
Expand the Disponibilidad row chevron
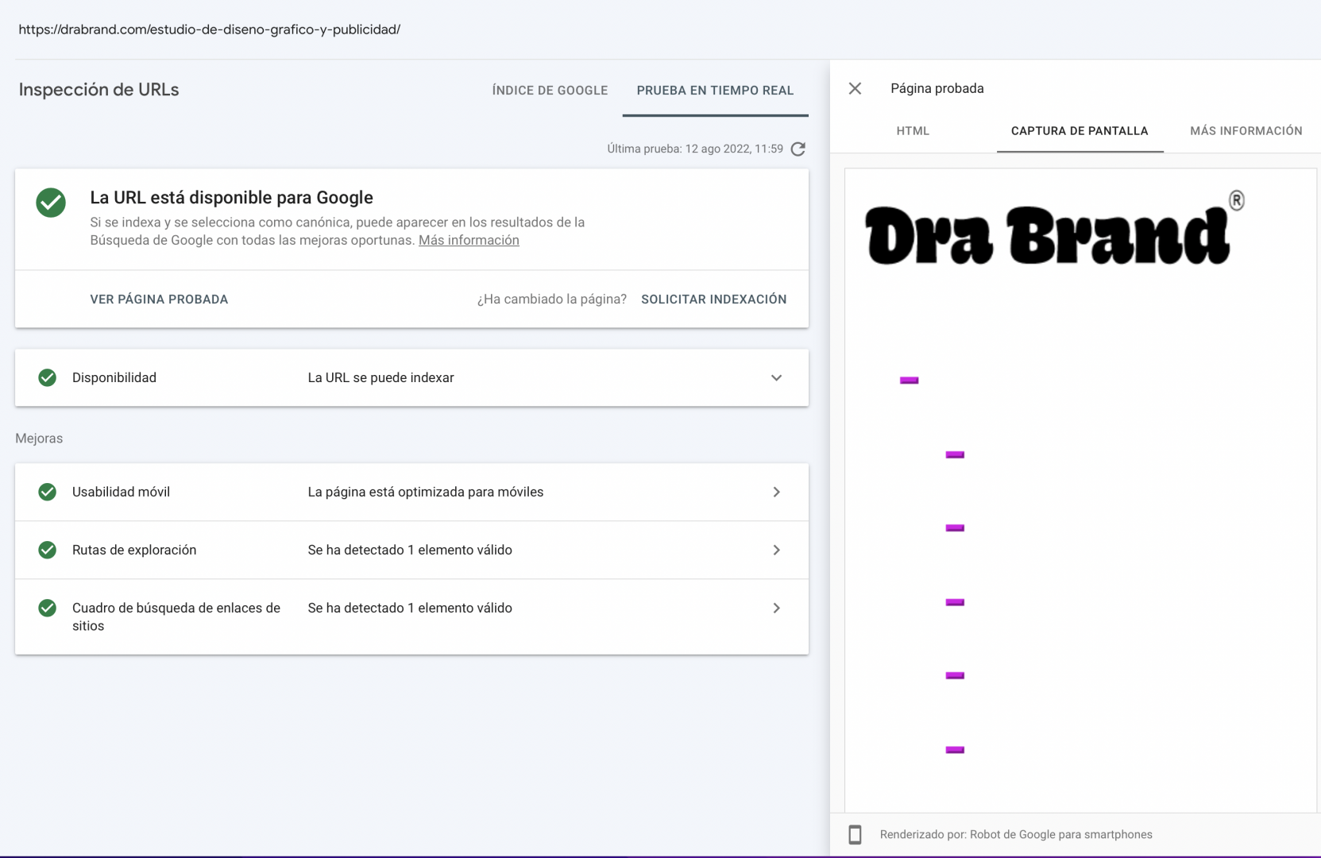click(776, 377)
